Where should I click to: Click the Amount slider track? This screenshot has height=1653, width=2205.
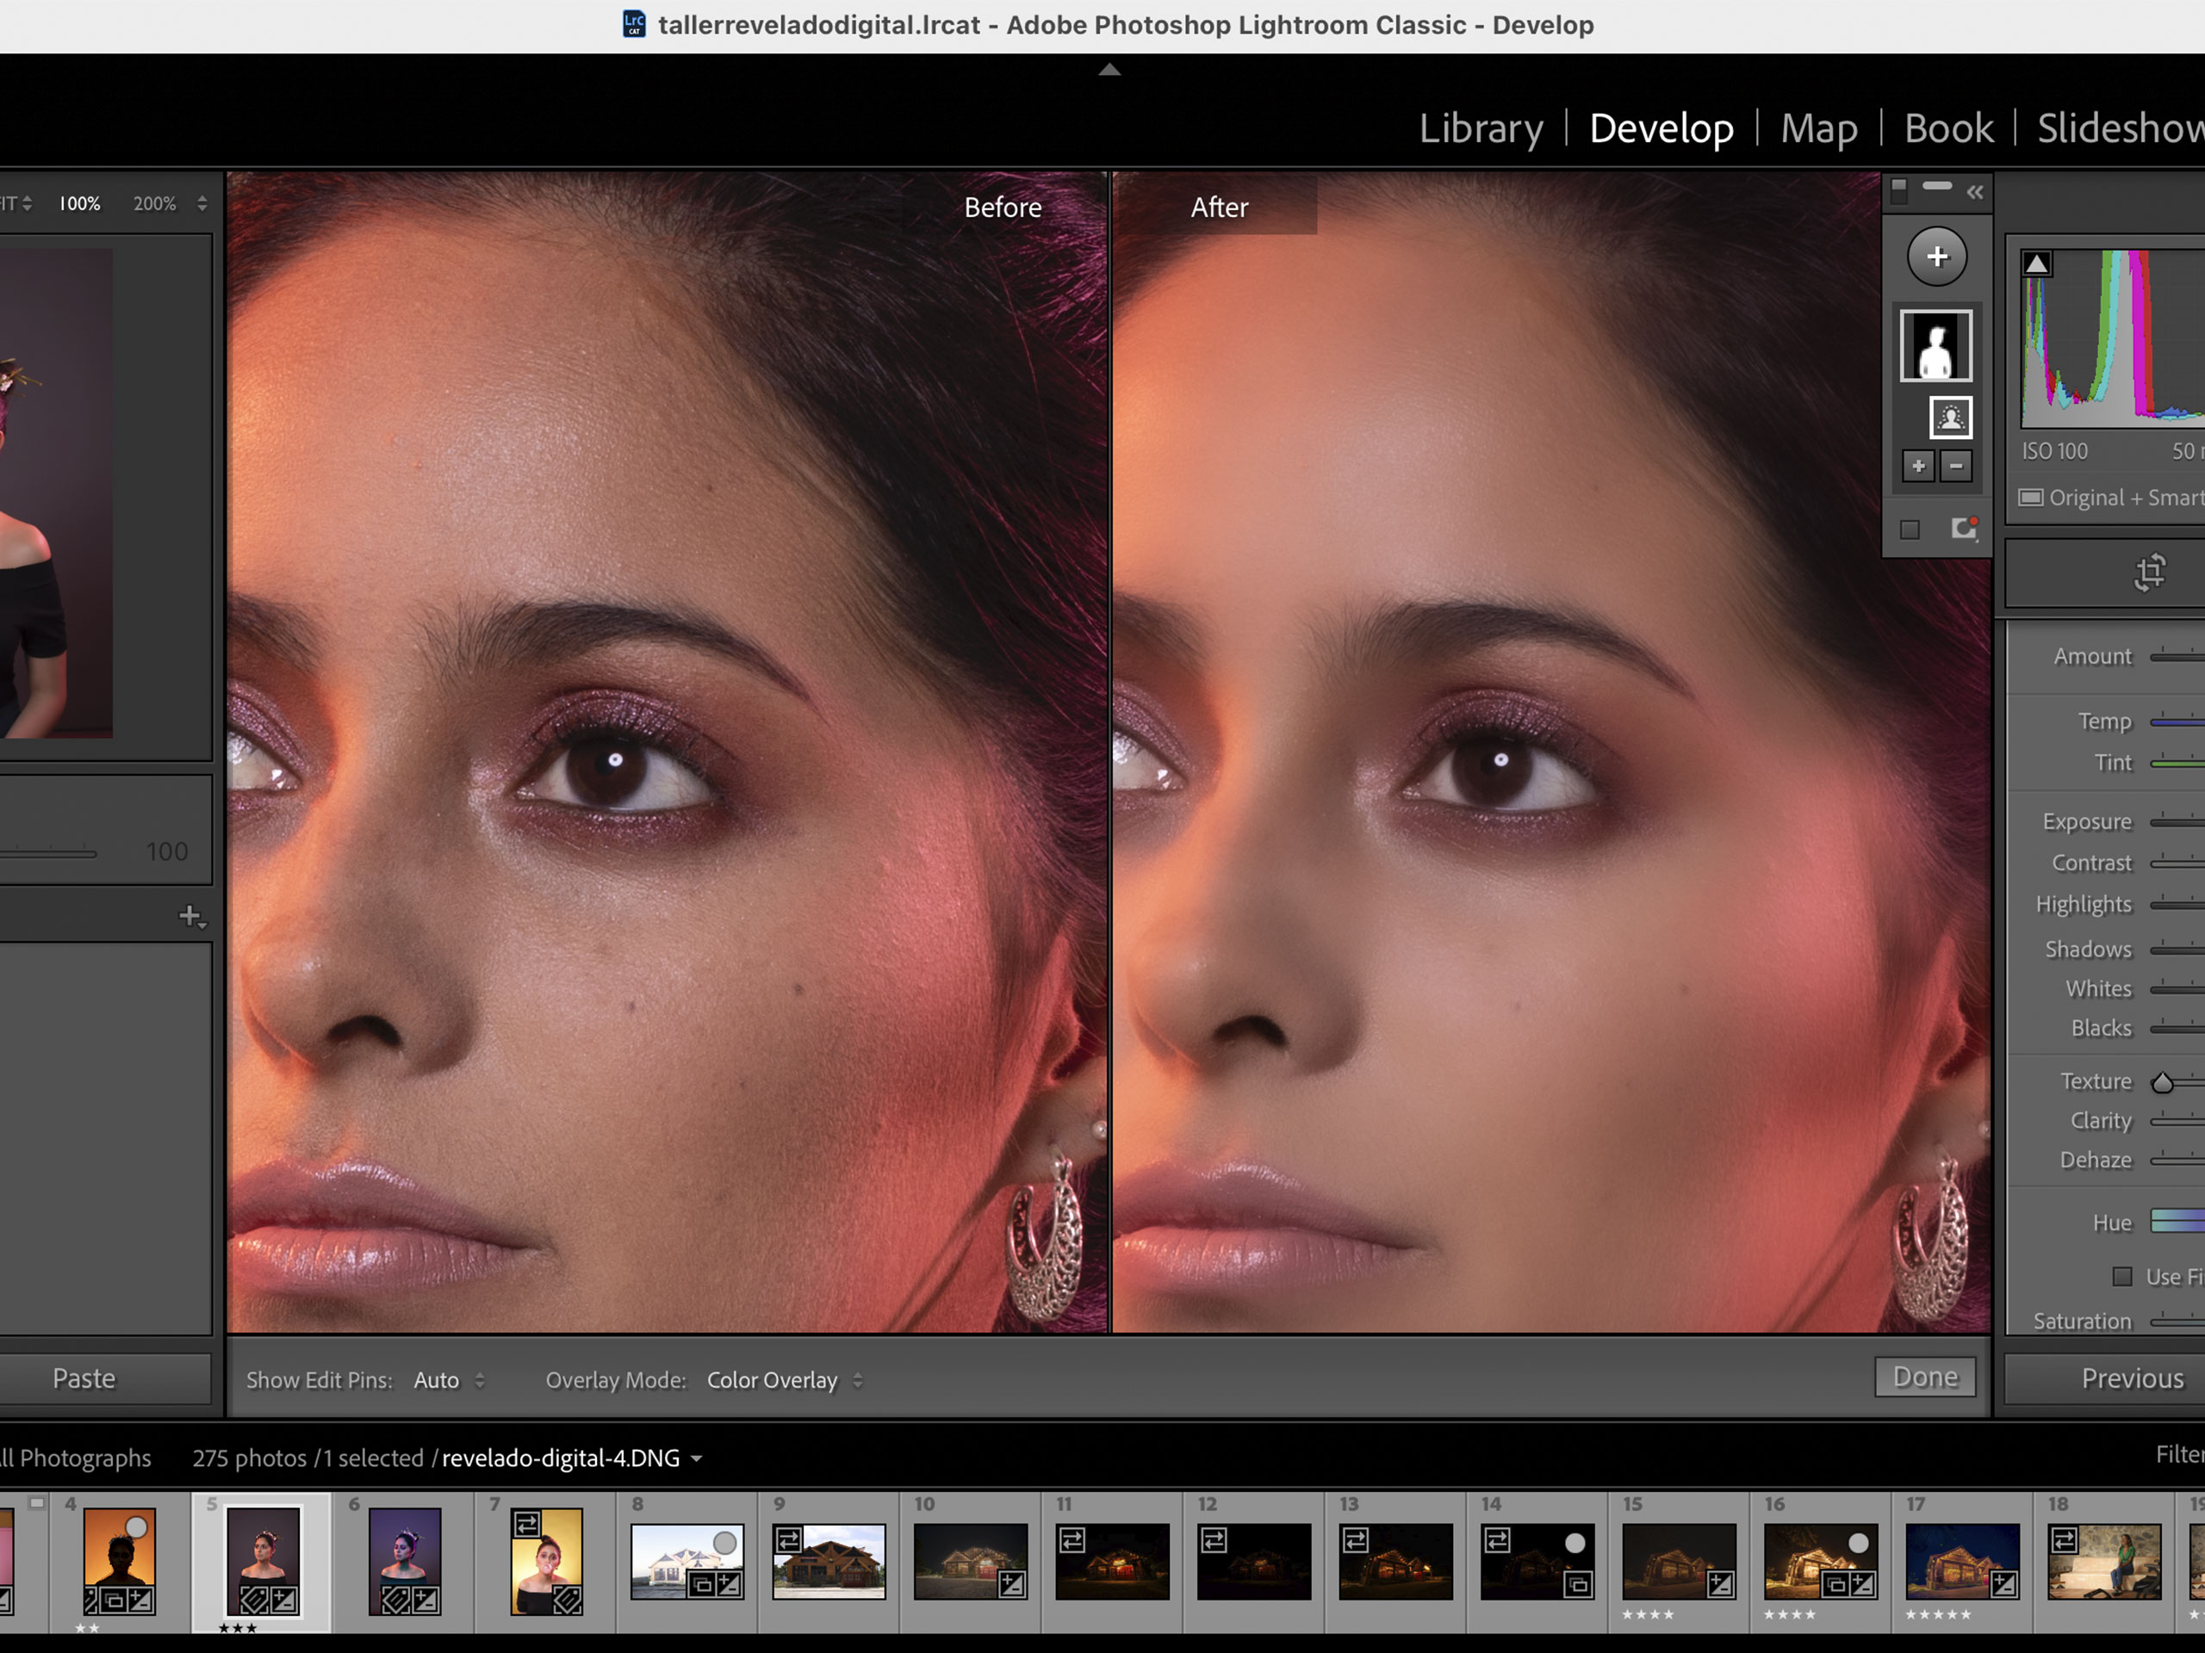2177,656
